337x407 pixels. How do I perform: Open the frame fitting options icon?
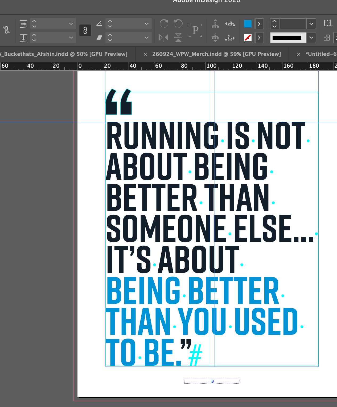(328, 23)
